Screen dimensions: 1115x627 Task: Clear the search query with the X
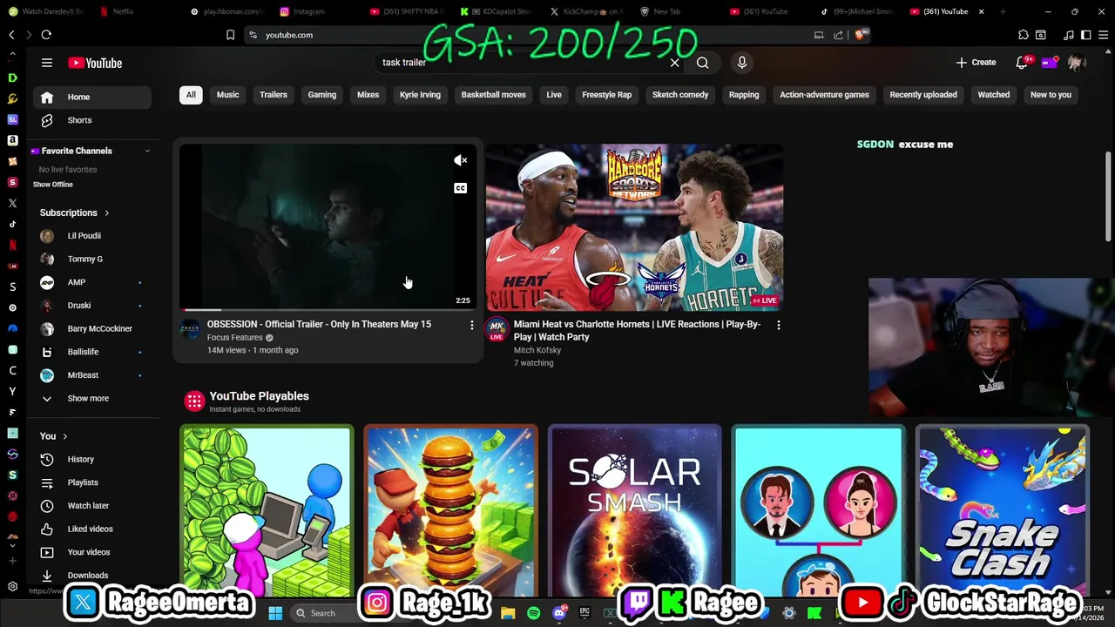pos(674,63)
